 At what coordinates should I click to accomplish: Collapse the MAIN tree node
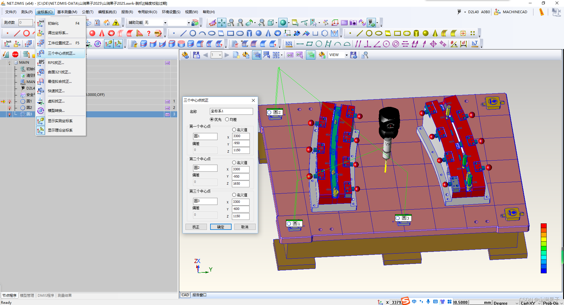[16, 63]
